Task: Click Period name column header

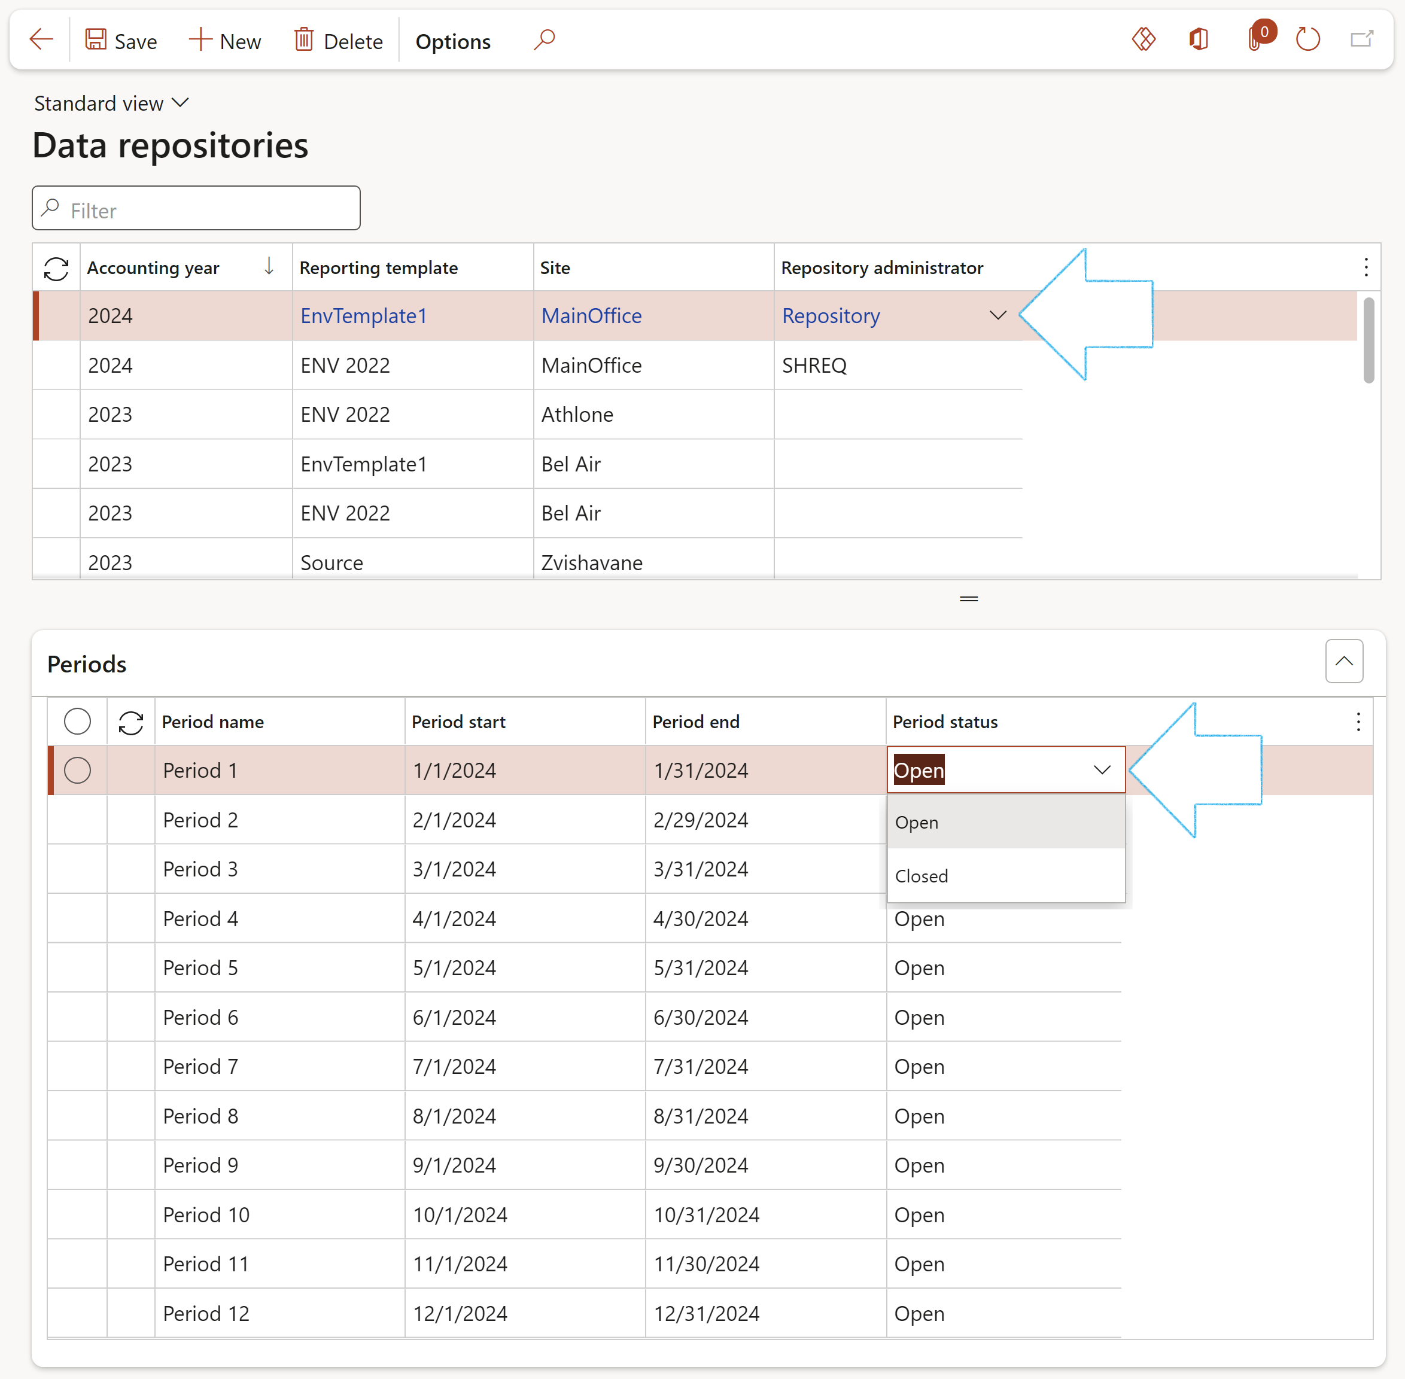Action: point(279,722)
